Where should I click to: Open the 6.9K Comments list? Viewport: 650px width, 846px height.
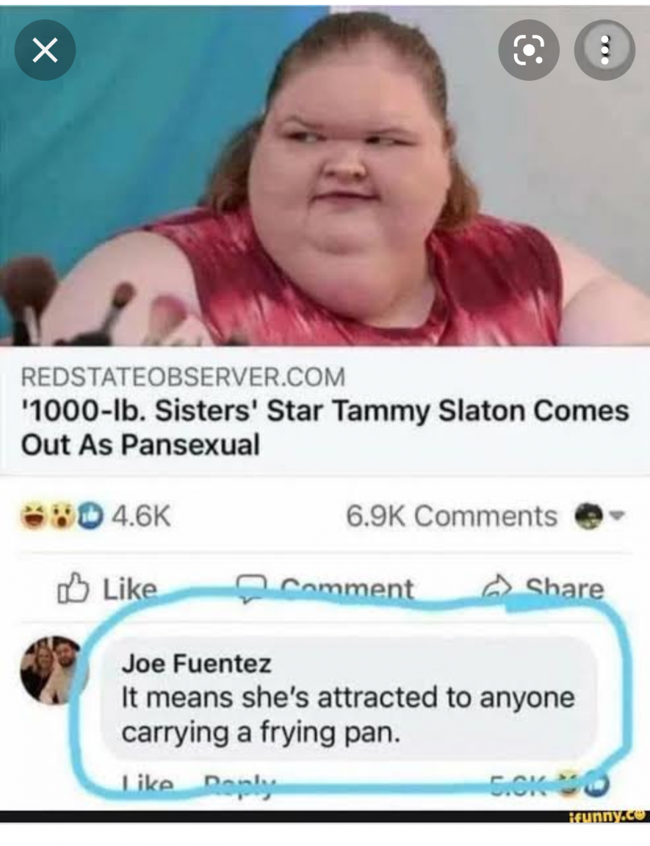(x=452, y=516)
